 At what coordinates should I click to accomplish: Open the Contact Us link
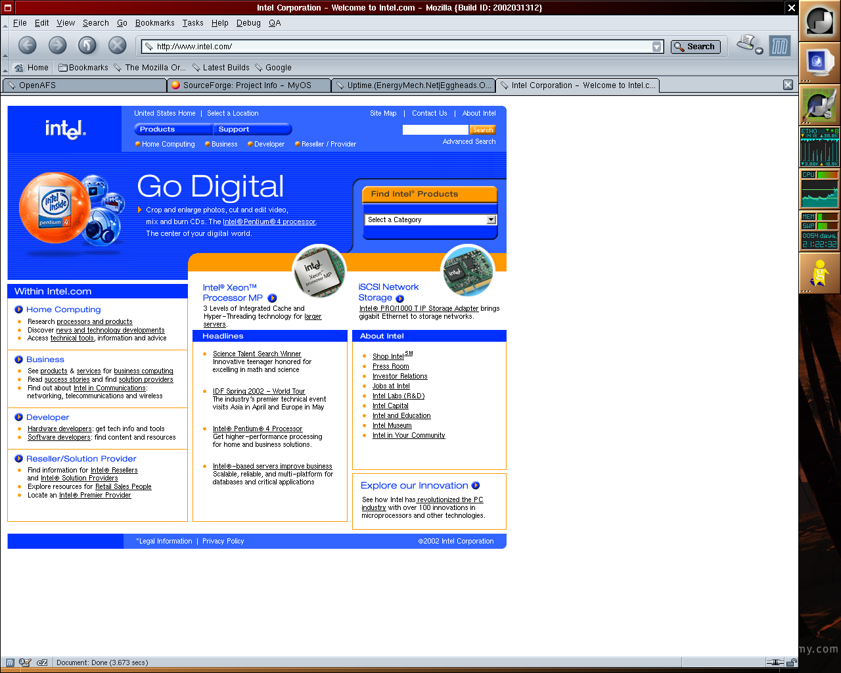(x=430, y=114)
